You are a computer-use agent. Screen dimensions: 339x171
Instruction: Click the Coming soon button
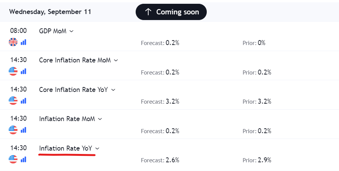[x=171, y=12]
